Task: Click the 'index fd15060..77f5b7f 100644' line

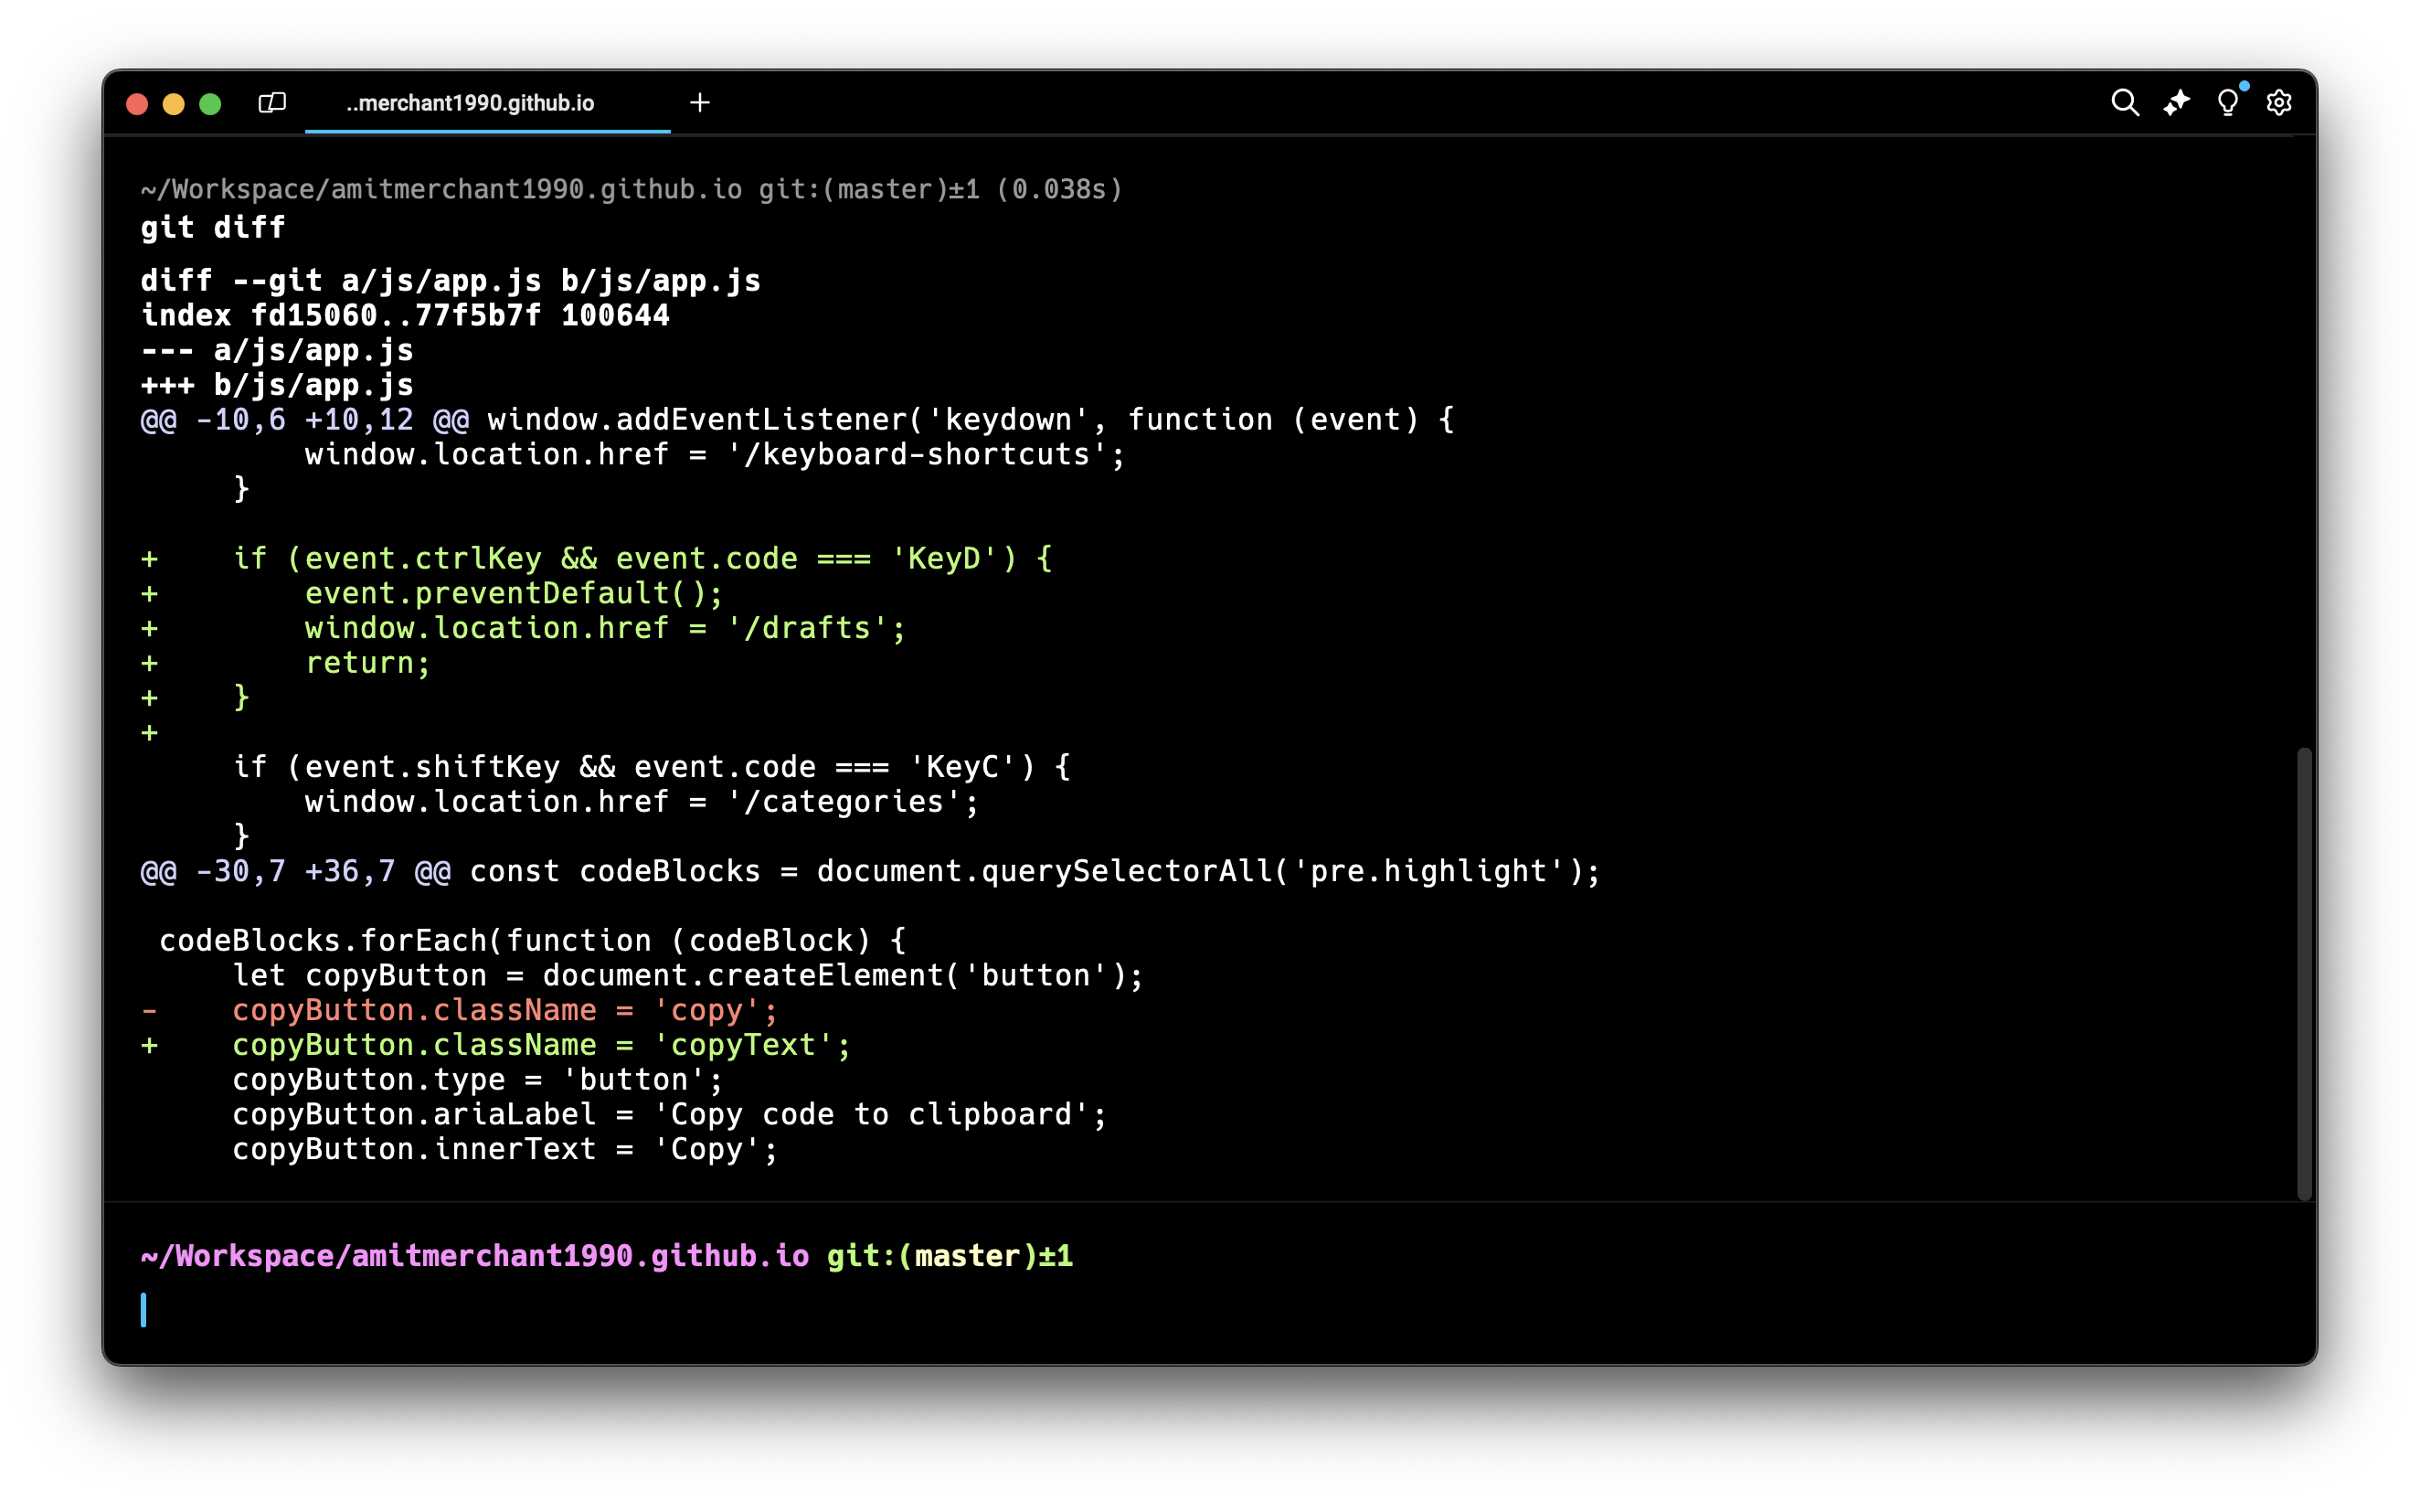Action: point(405,315)
